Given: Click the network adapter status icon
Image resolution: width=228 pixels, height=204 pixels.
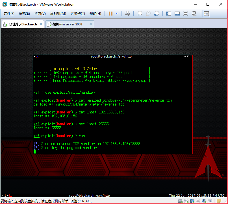Looking at the screenshot, I should point(192,201).
